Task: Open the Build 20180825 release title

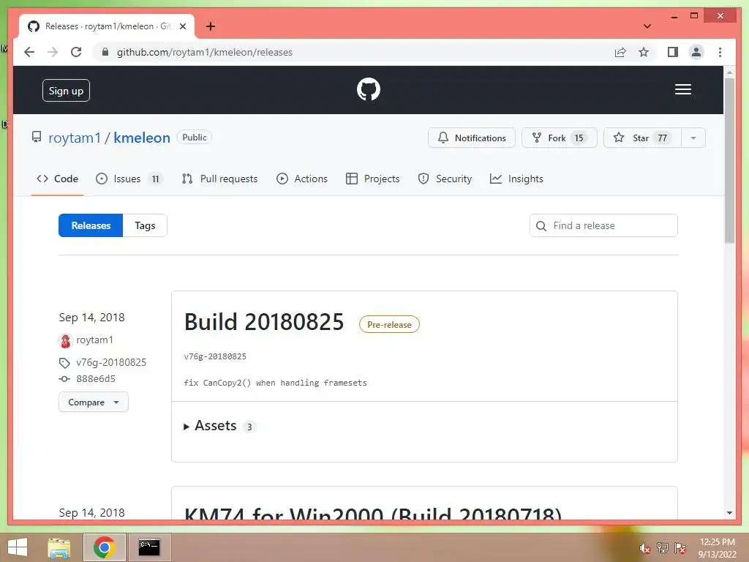Action: [264, 322]
